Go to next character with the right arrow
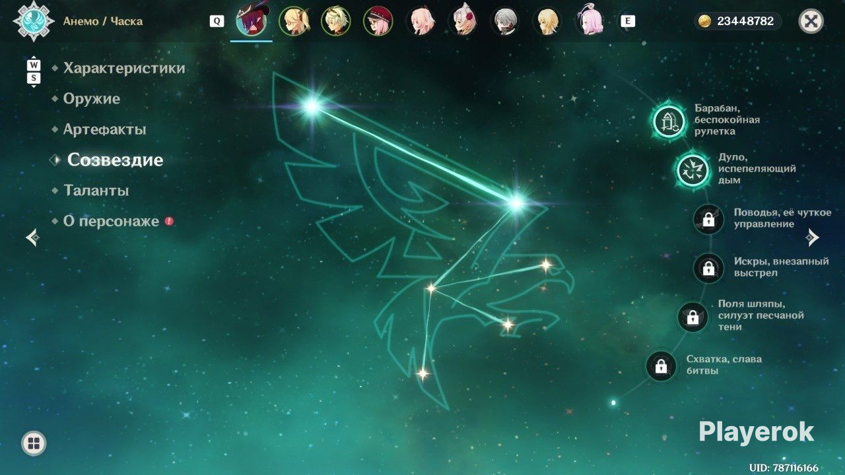The width and height of the screenshot is (845, 475). (813, 237)
